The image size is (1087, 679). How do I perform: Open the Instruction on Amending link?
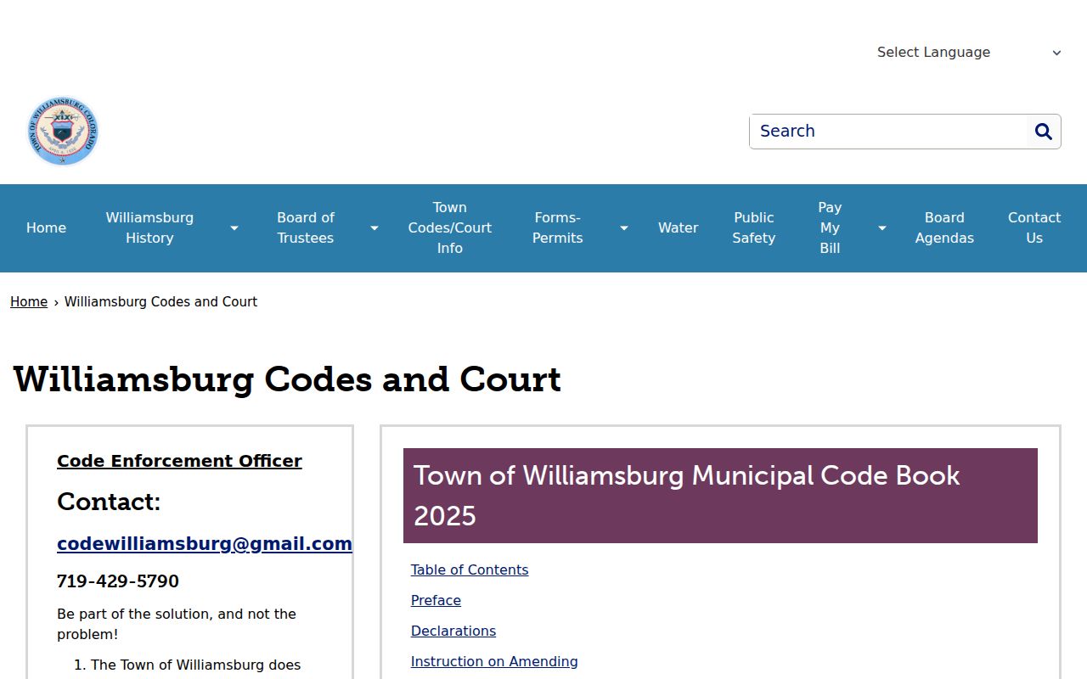pos(494,662)
